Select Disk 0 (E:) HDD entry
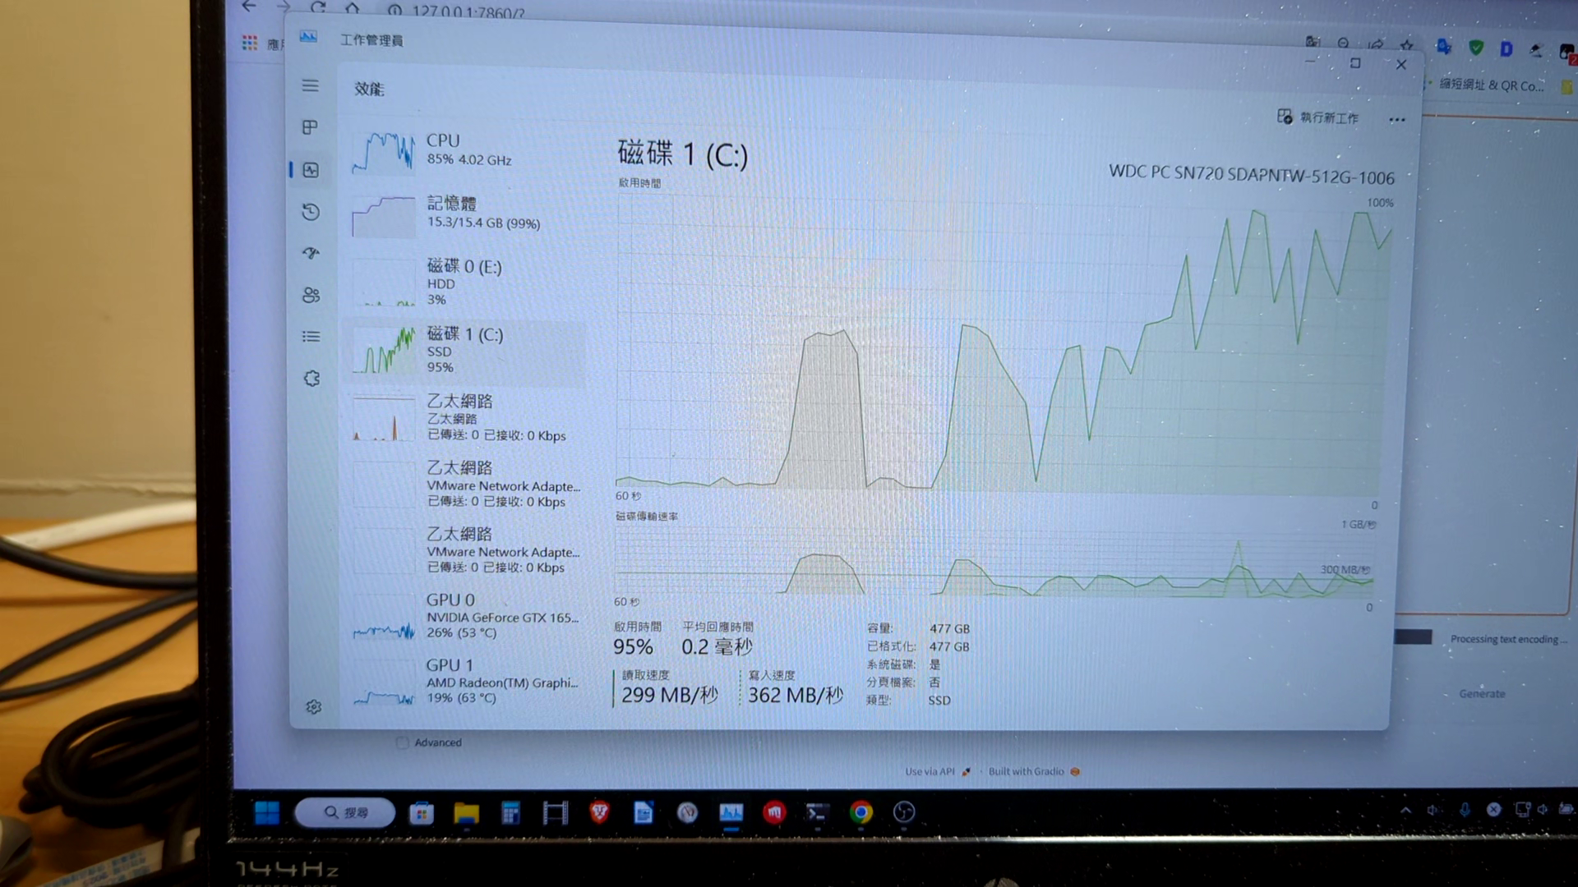The image size is (1578, 887). [x=464, y=283]
